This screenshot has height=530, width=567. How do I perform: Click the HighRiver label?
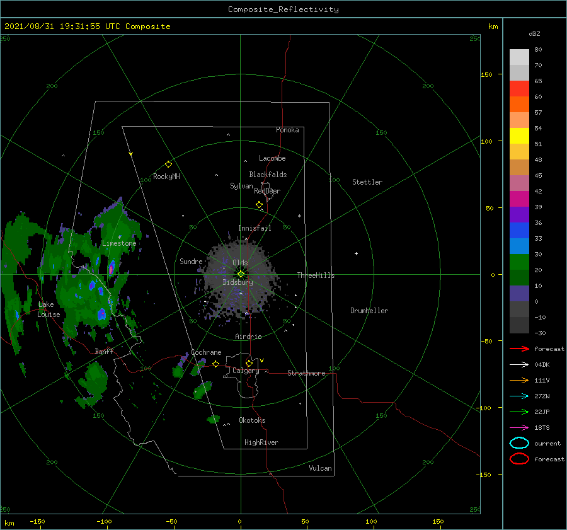[x=261, y=442]
